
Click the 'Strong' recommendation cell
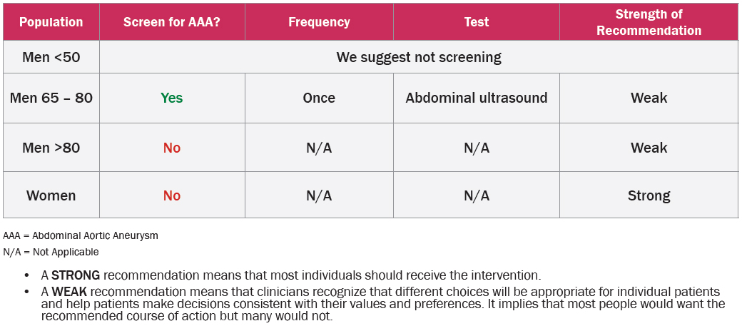point(649,195)
